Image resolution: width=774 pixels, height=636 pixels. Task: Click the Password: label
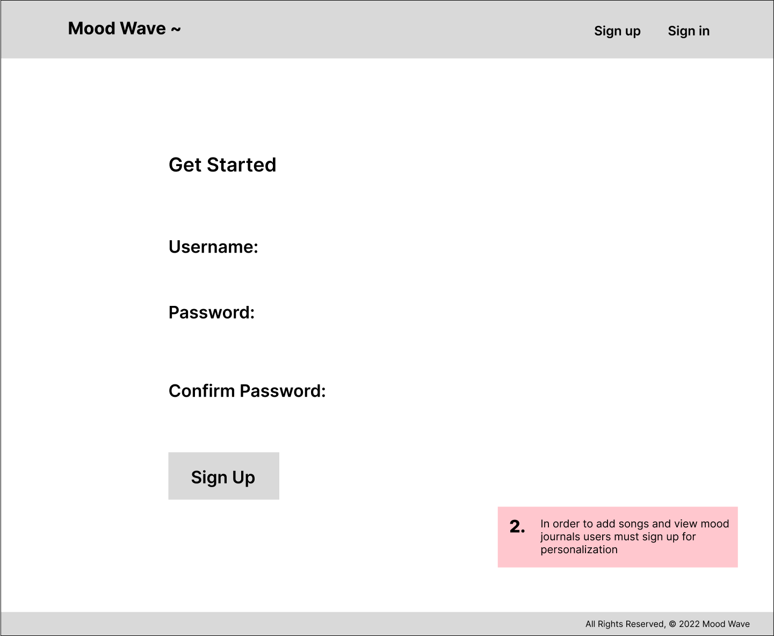212,312
